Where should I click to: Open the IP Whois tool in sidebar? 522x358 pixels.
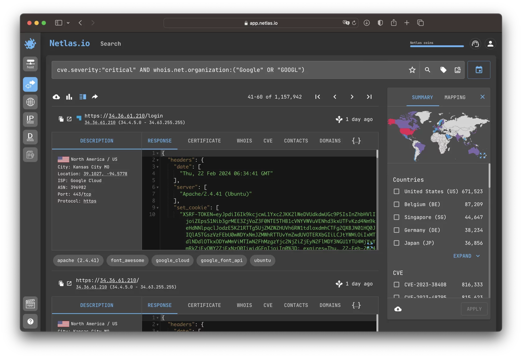click(x=30, y=119)
